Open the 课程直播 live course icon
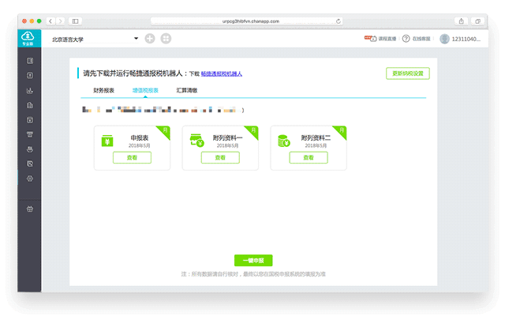Screen dimensions: 505x320 pyautogui.click(x=369, y=38)
